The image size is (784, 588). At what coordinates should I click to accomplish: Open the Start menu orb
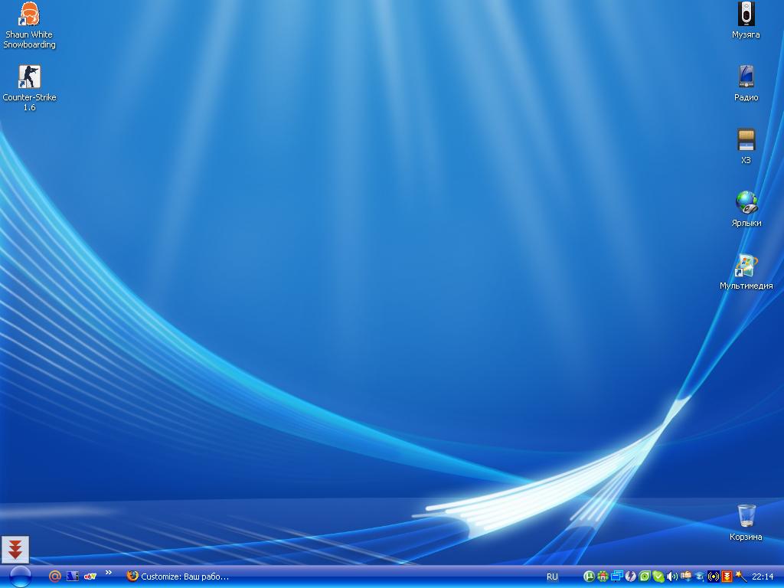click(x=19, y=577)
